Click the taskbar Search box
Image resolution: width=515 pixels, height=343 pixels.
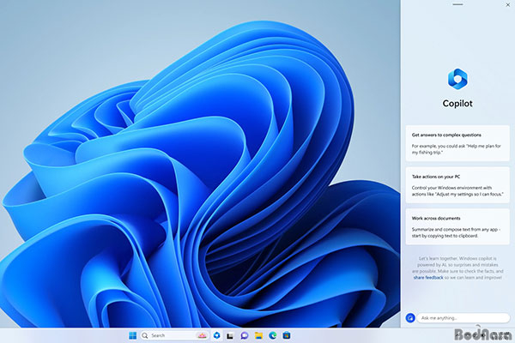point(175,335)
